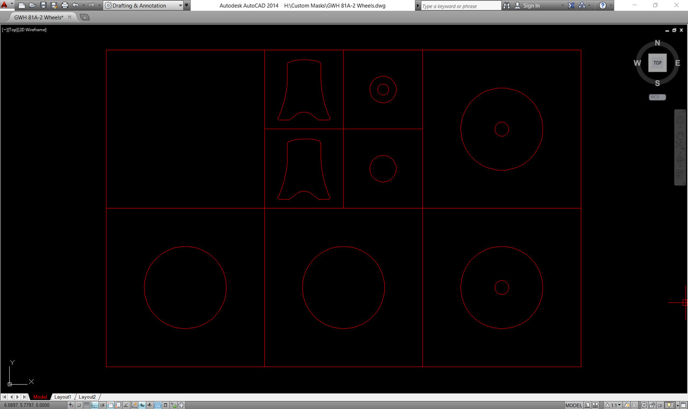Switch to GWH 81A-2 Wheels drawing tab
Image resolution: width=688 pixels, height=409 pixels.
[39, 17]
